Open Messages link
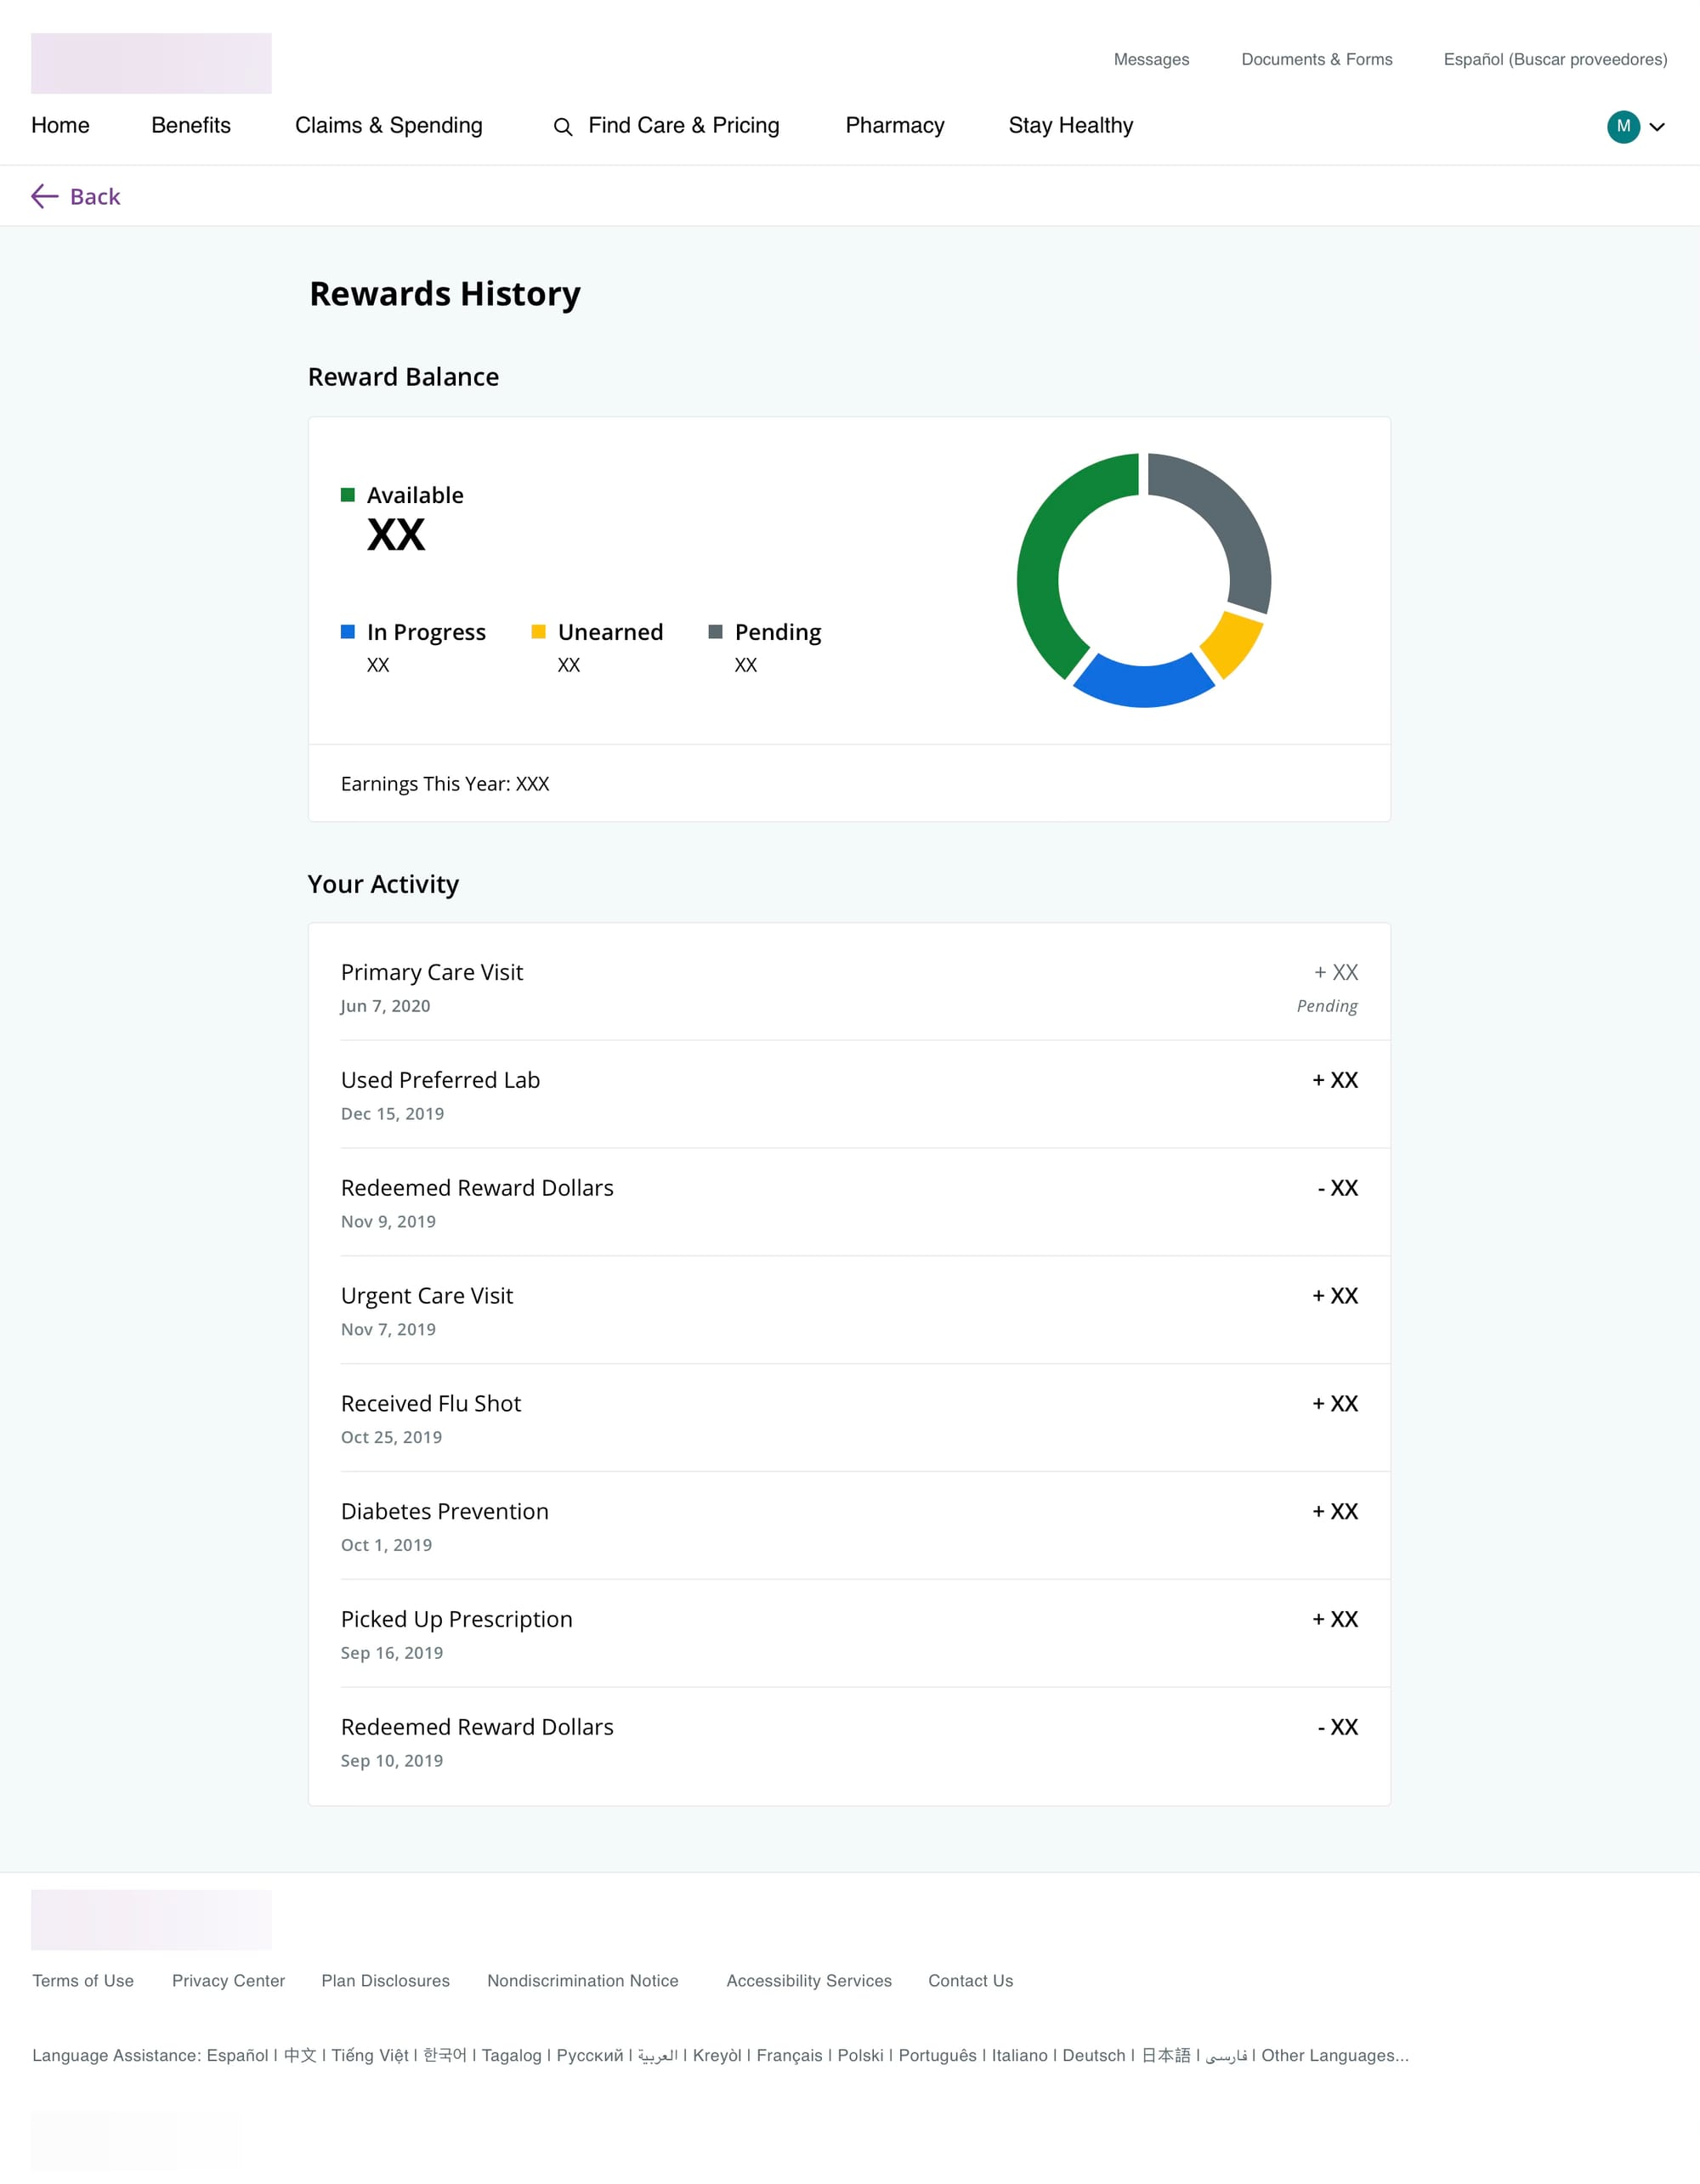This screenshot has width=1700, height=2184. coord(1151,60)
